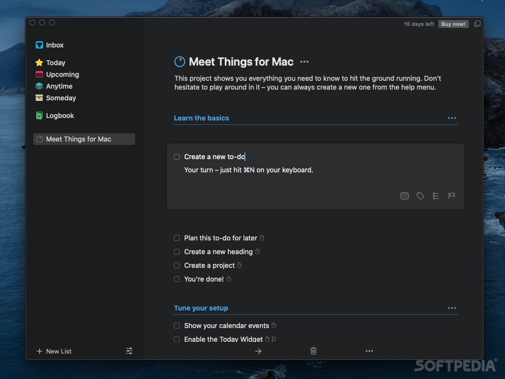Click the Meet Things for Mac project title
The image size is (505, 379).
tap(241, 62)
